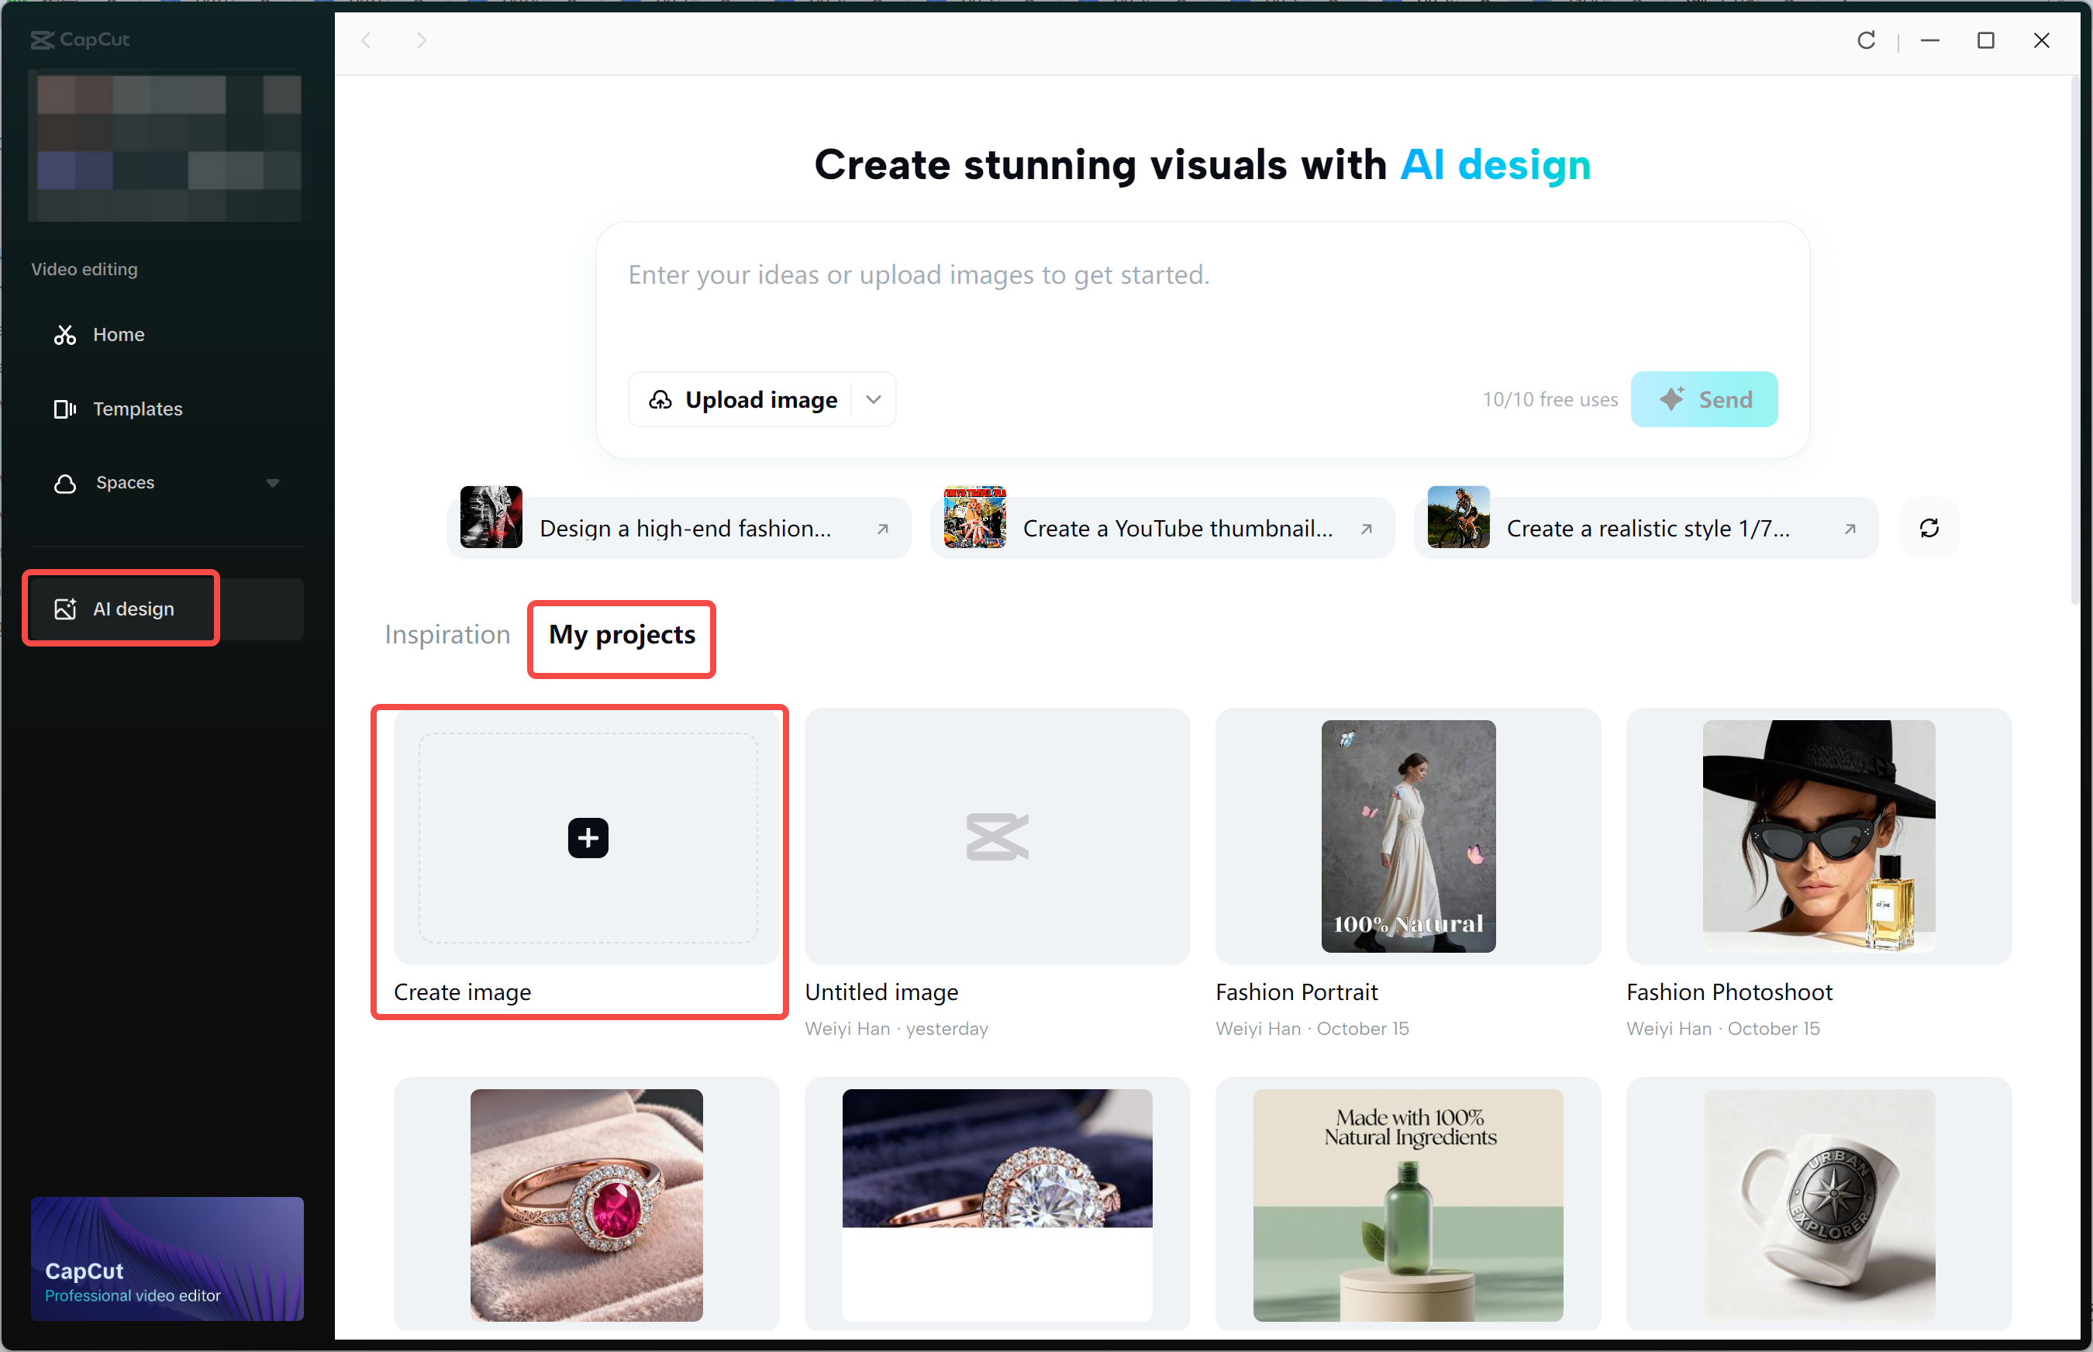Click the Create image tile
This screenshot has width=2093, height=1352.
coord(587,836)
